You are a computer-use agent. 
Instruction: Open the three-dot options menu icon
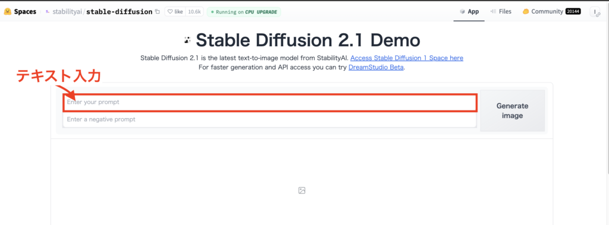[595, 12]
